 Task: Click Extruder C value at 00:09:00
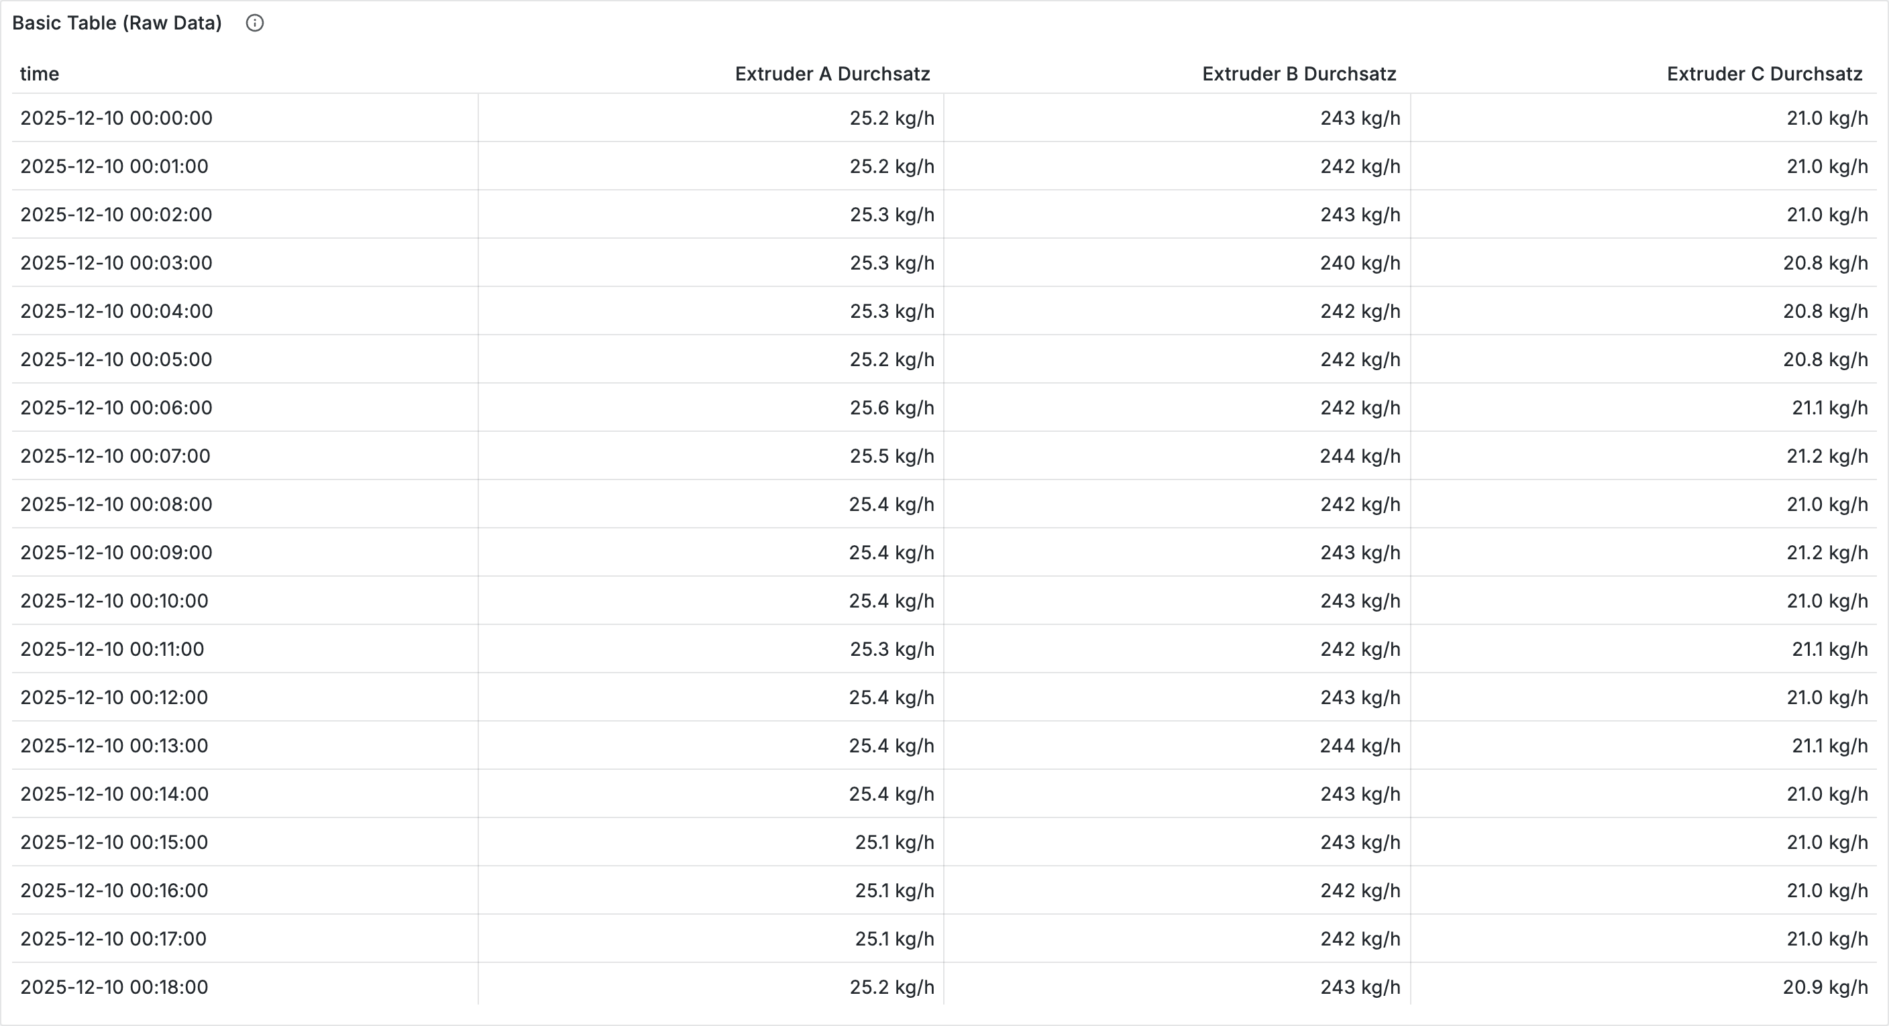coord(1826,553)
